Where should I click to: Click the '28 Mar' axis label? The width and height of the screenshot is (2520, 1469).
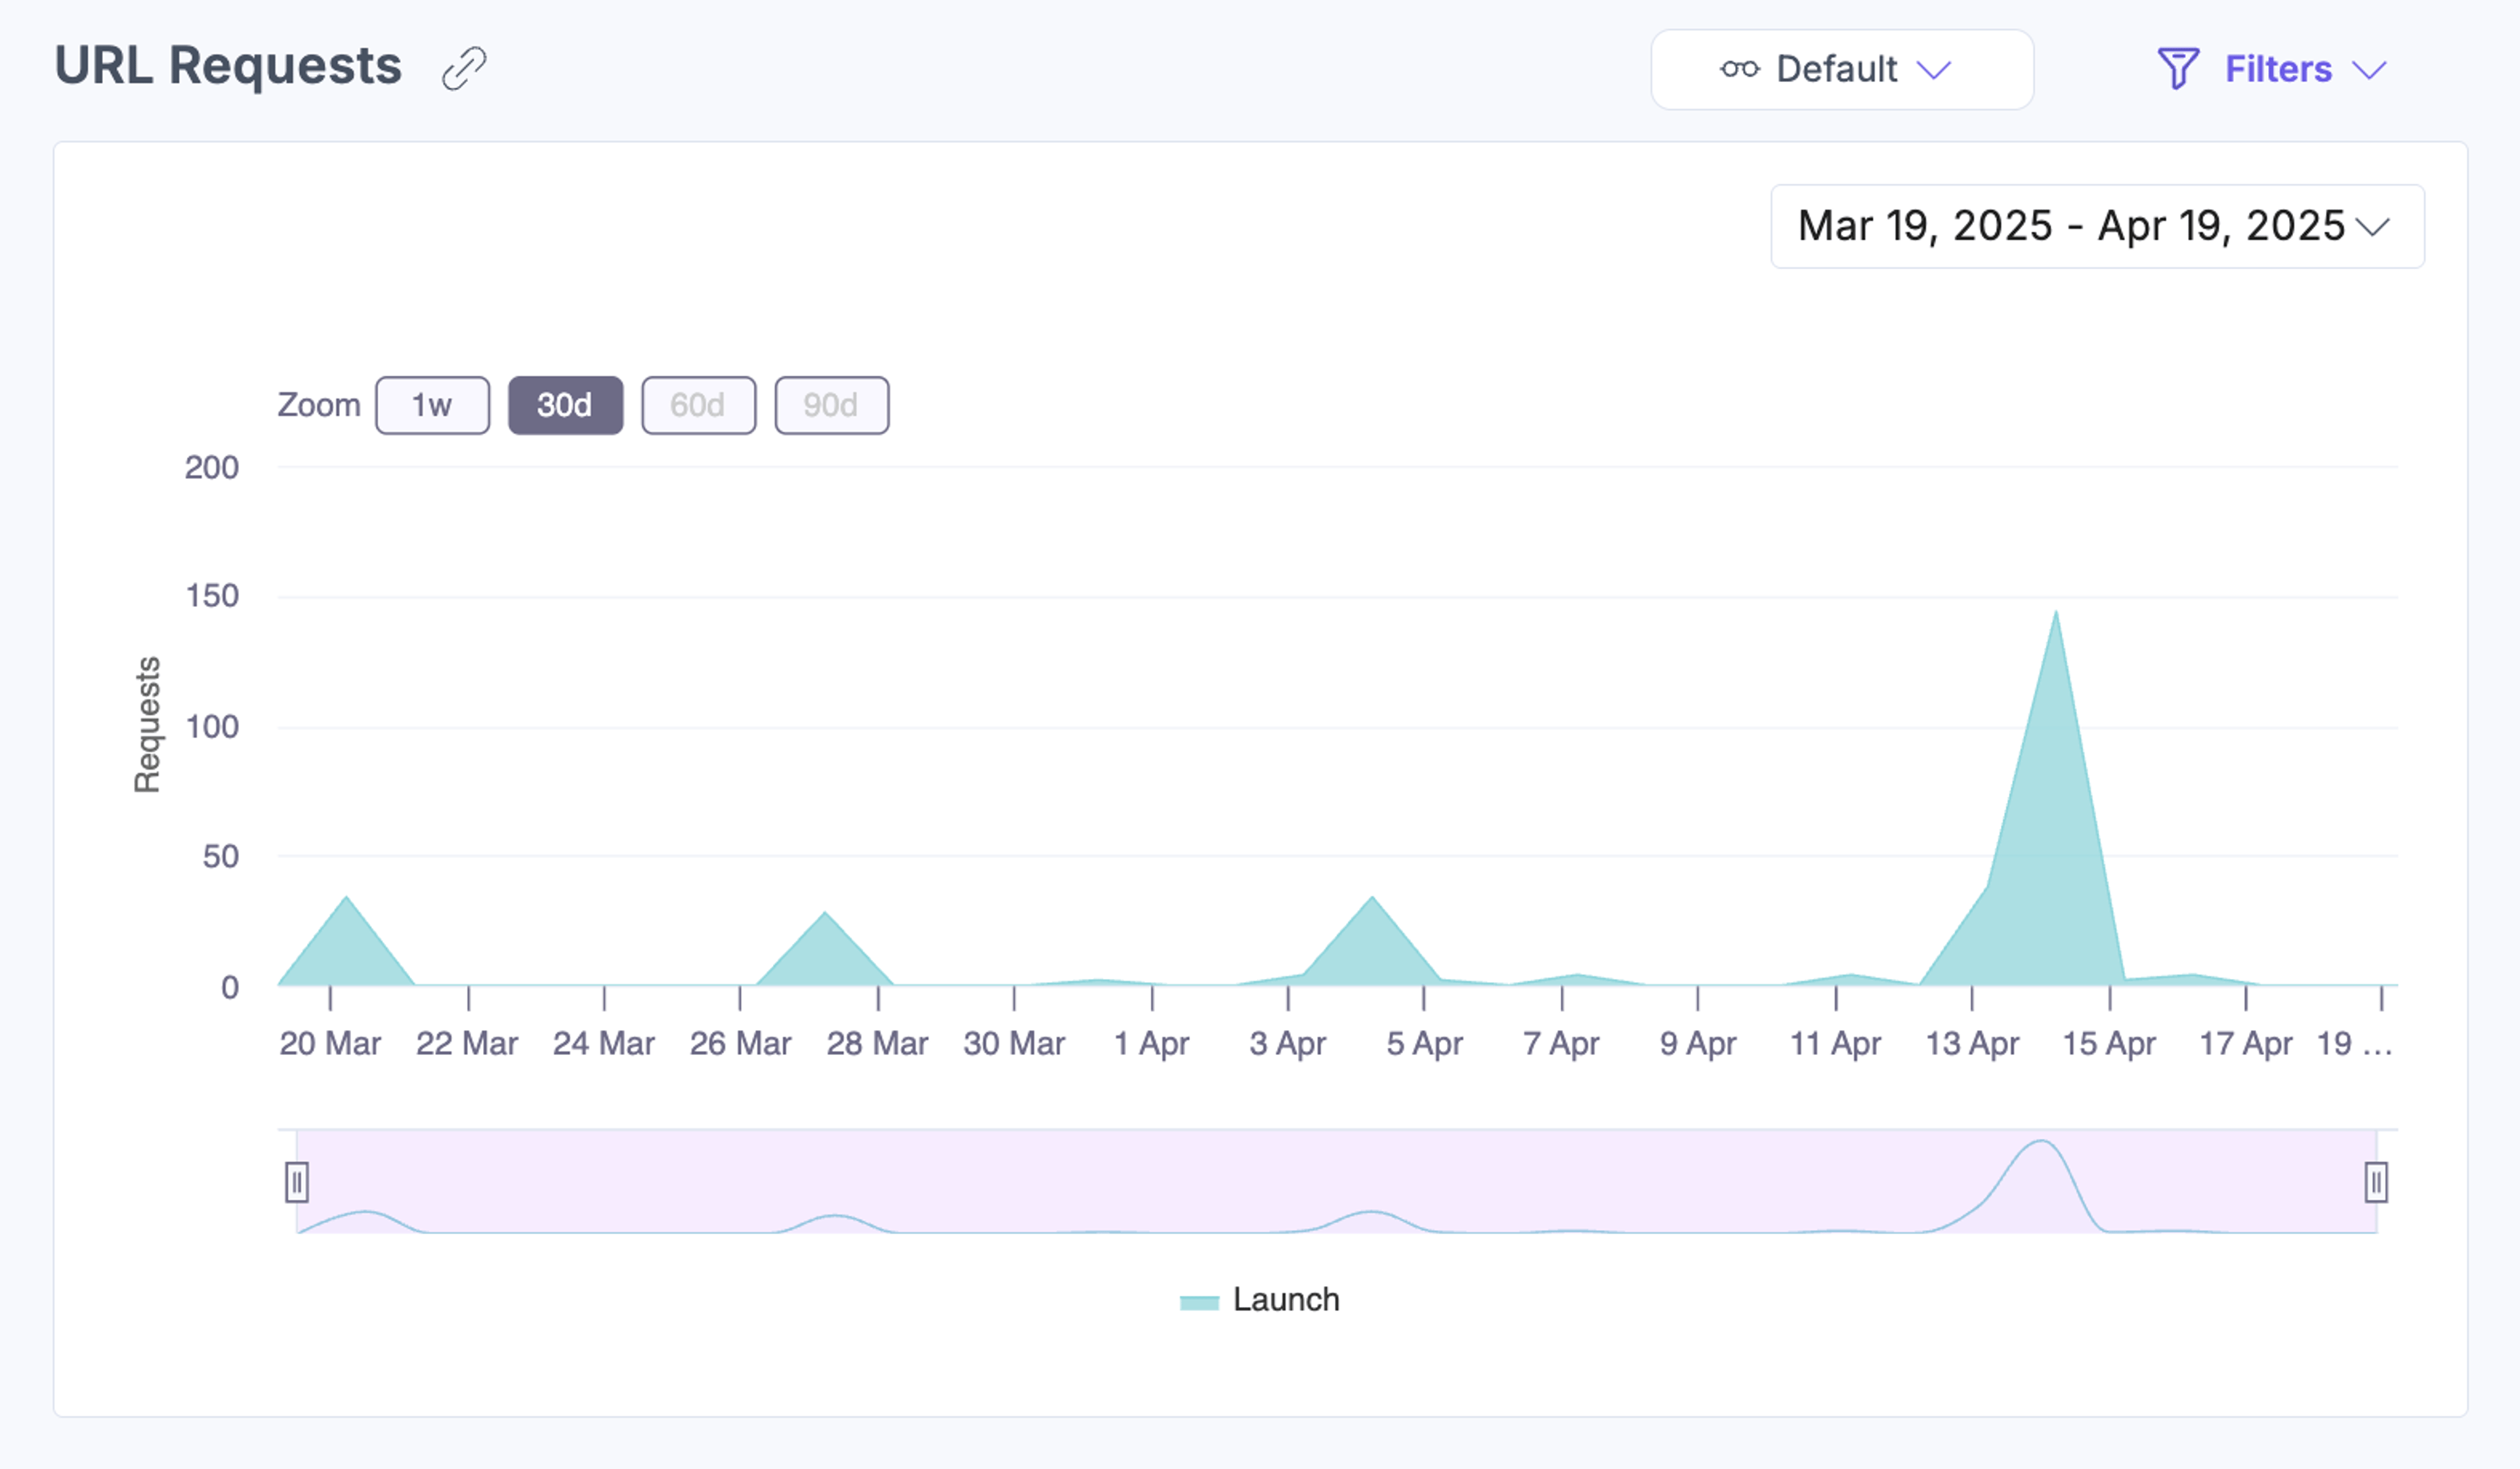[x=877, y=1043]
